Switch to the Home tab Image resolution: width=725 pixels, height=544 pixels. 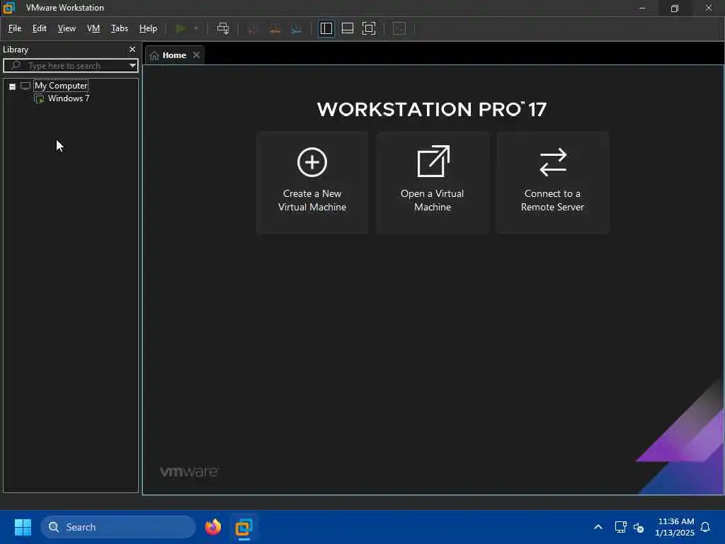pos(174,55)
